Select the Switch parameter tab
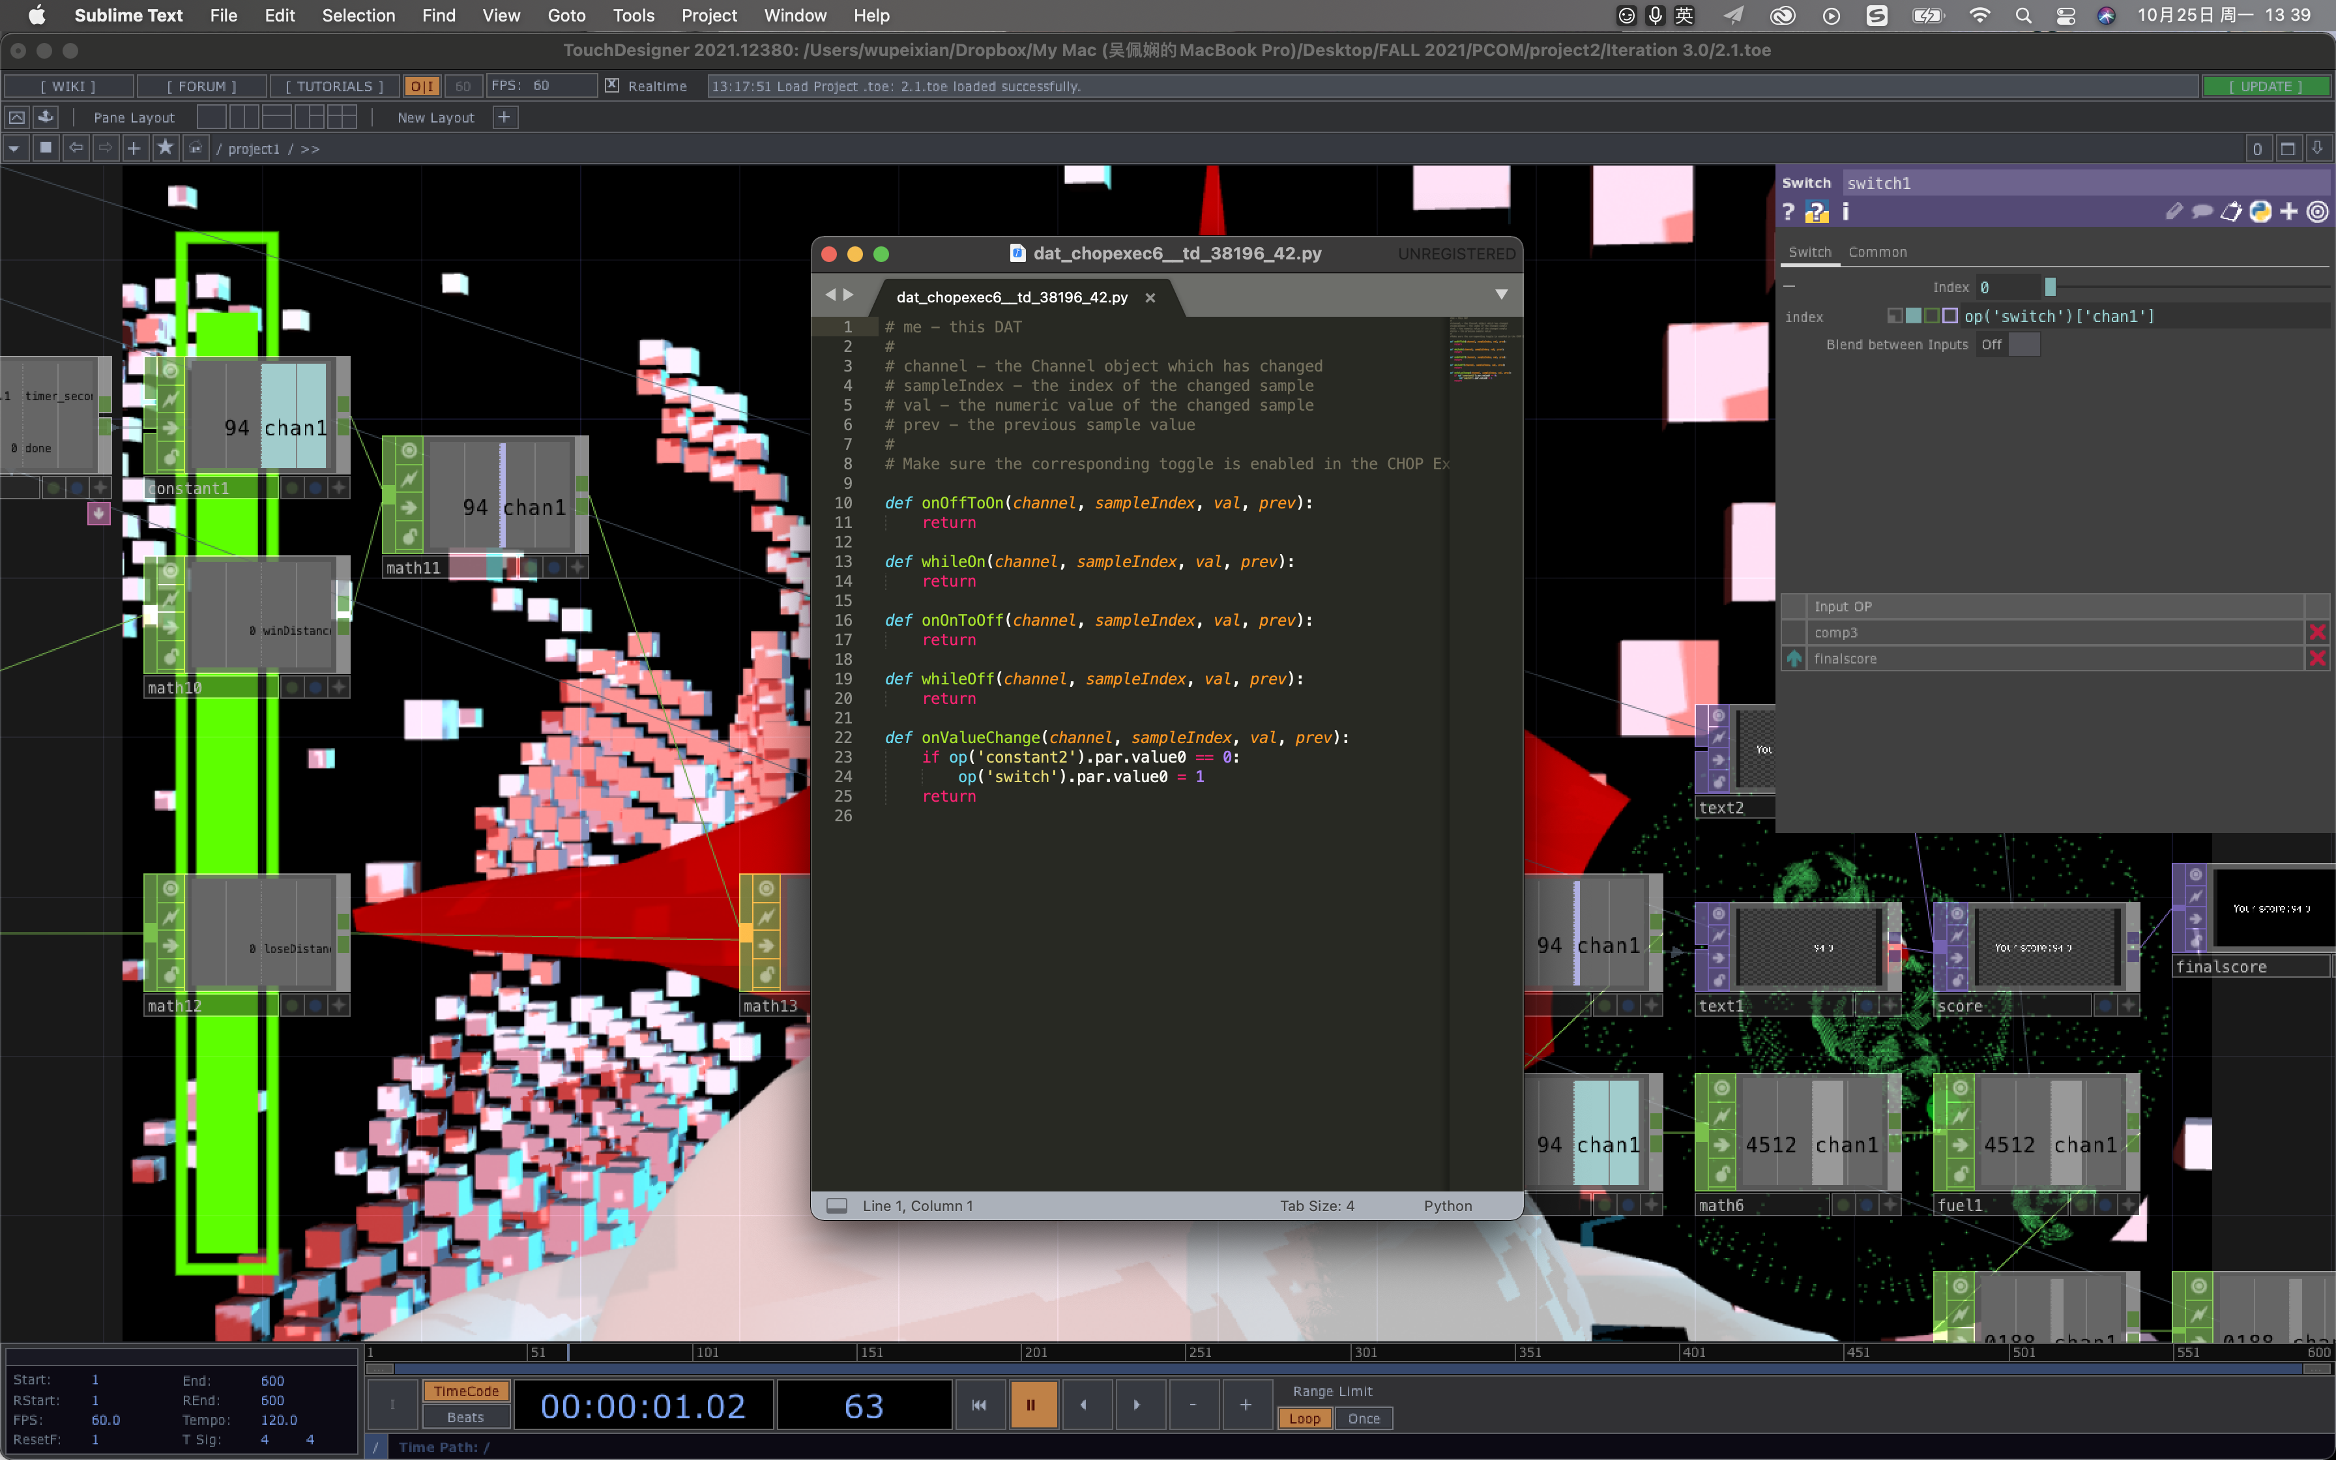This screenshot has height=1460, width=2336. tap(1809, 252)
